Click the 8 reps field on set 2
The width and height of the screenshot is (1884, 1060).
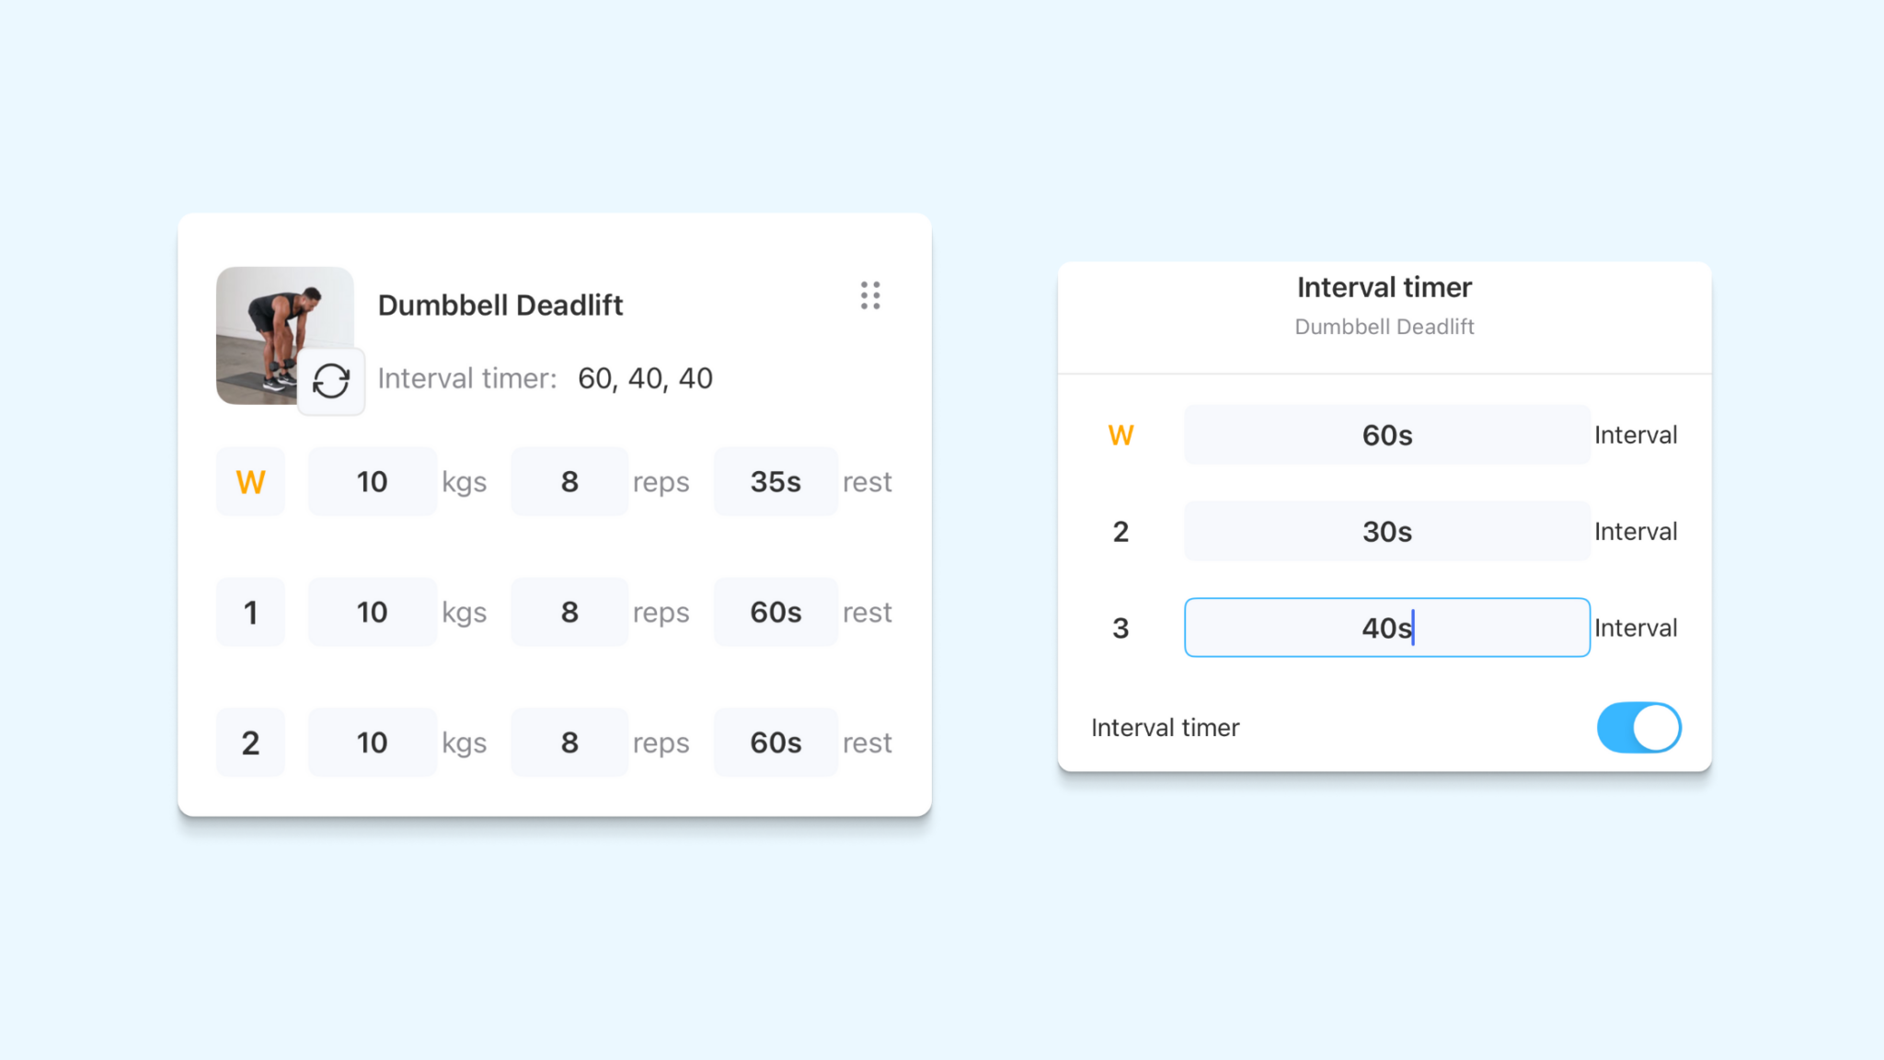tap(569, 743)
